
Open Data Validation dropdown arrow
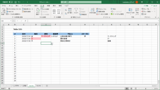[x=109, y=14]
